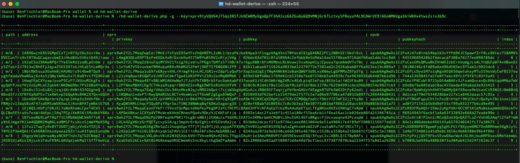This screenshot has width=520, height=163.
Task: Click the 'pubkeyhash' column header
Action: [x=414, y=39]
